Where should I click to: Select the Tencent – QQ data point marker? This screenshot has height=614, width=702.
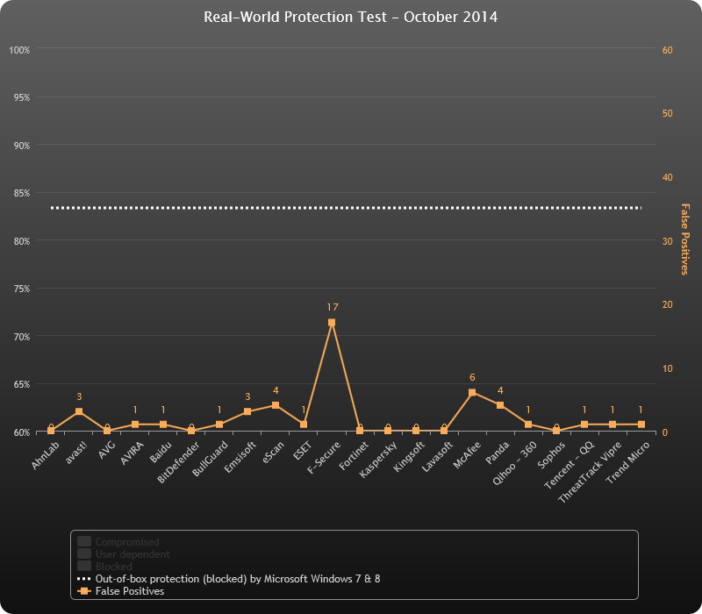(584, 425)
